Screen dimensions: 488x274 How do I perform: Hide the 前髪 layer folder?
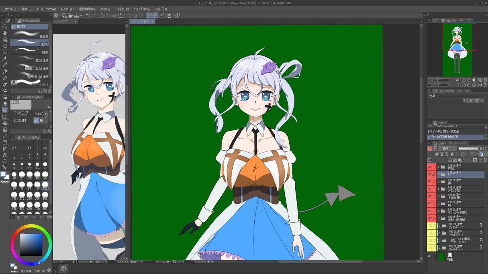click(x=429, y=167)
